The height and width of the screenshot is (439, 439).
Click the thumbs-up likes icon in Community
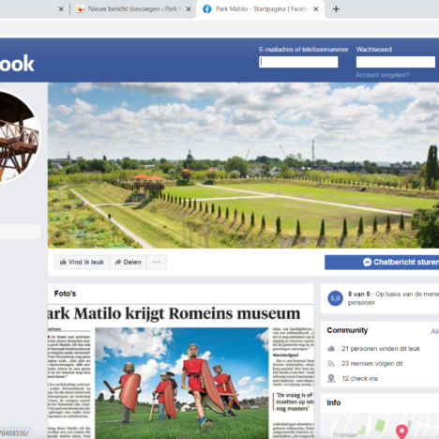click(x=331, y=348)
